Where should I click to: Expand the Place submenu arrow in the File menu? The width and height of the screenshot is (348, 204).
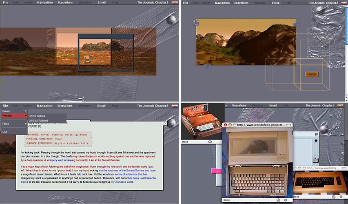click(26, 124)
